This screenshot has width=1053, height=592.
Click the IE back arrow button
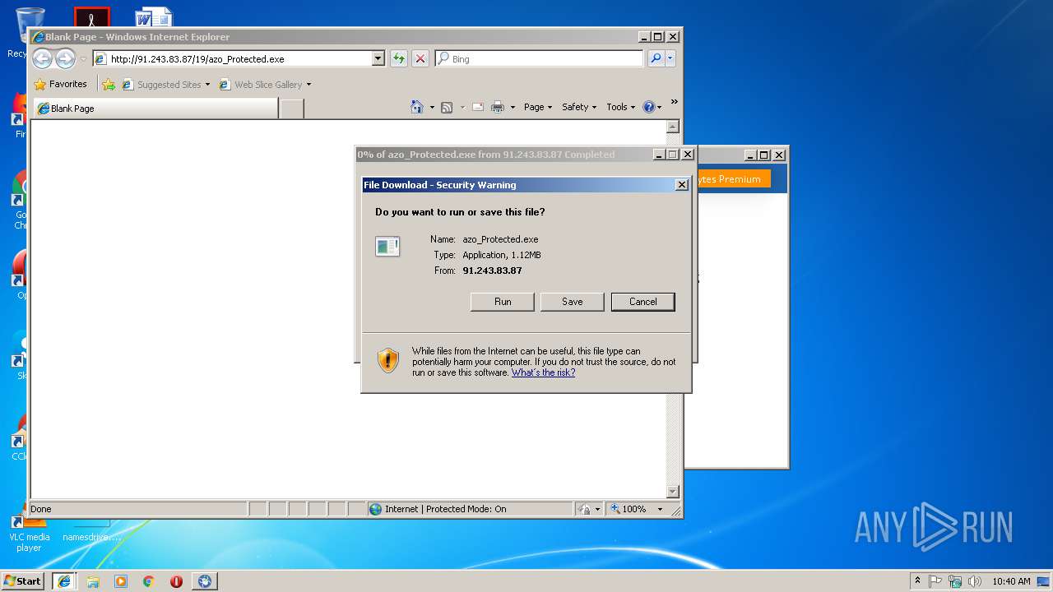click(42, 58)
